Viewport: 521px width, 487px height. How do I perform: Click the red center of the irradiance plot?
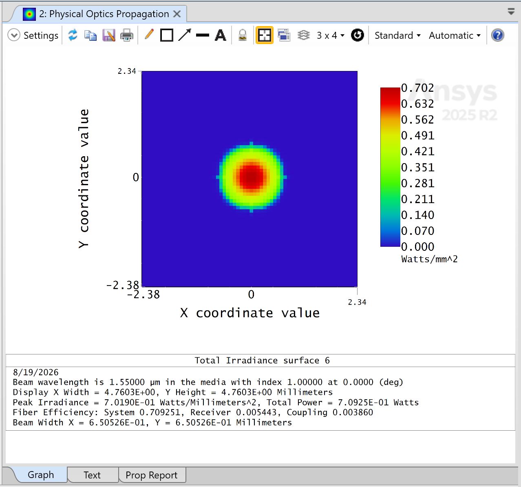tap(252, 177)
